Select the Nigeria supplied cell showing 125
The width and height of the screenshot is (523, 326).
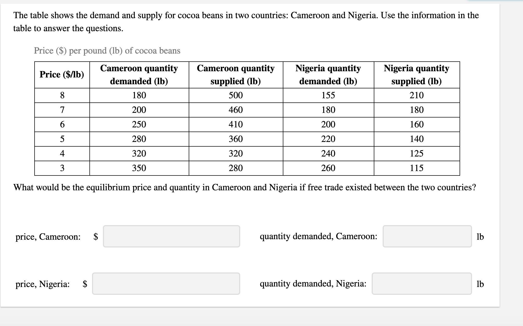click(417, 154)
